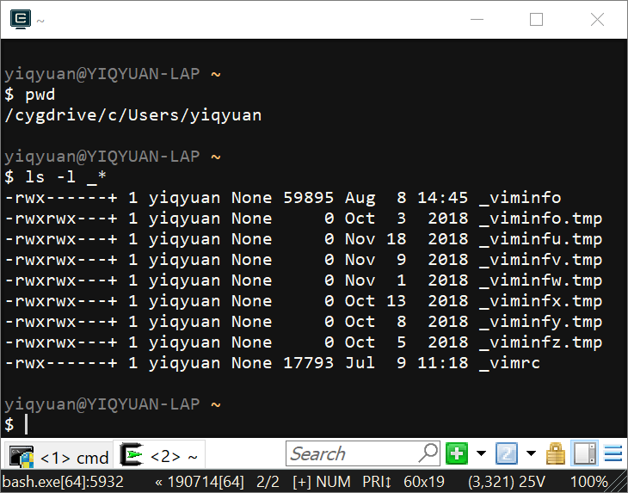
Task: Minimize the ConEmu window
Action: pos(477,19)
